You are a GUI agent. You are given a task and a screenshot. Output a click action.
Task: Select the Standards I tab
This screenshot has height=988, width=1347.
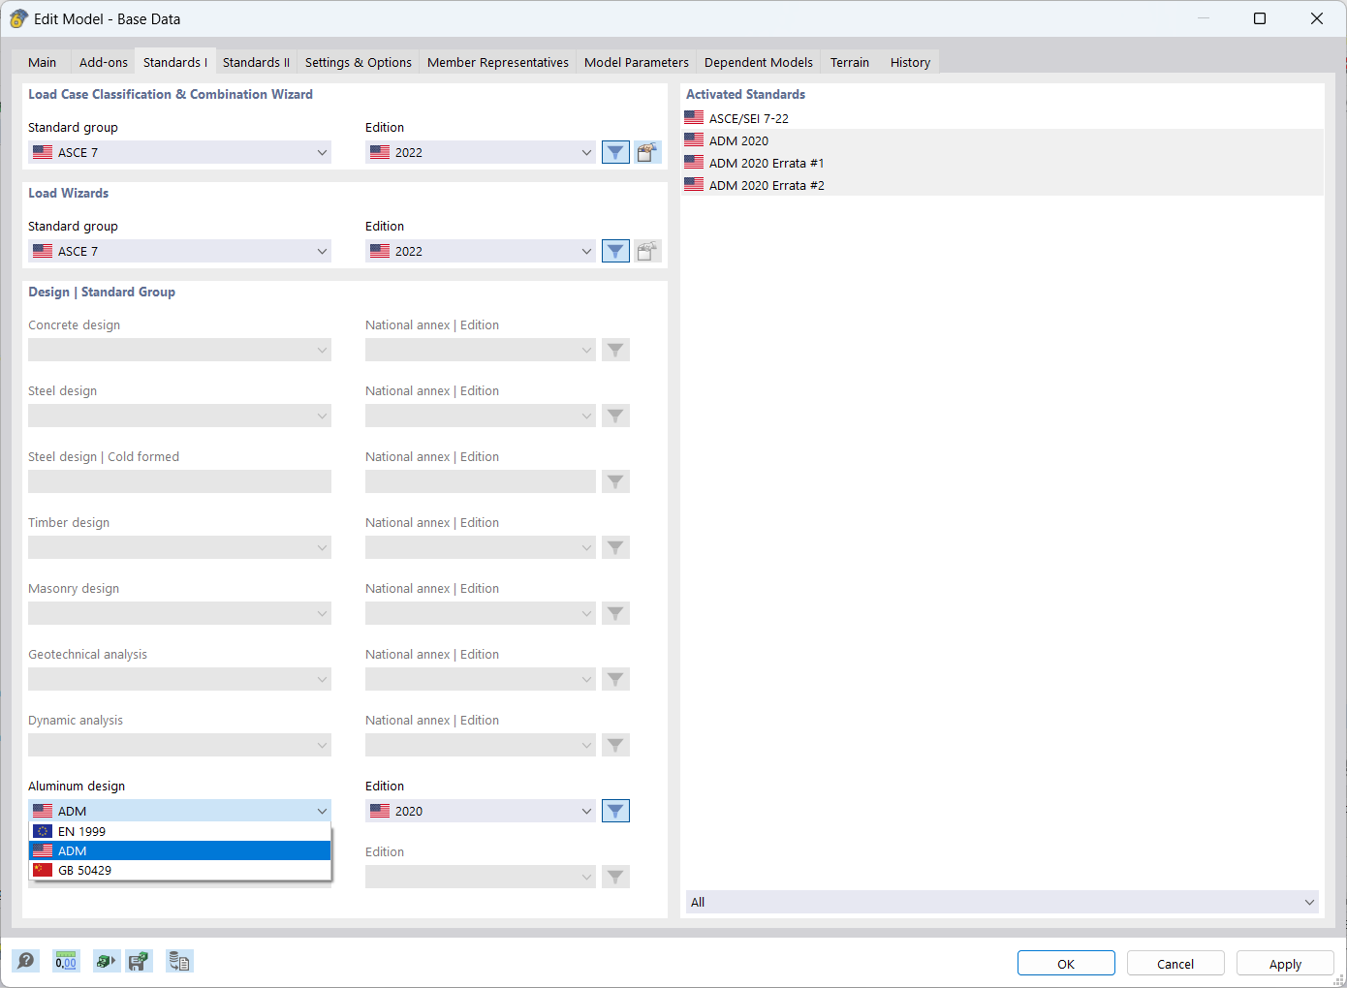[x=174, y=62]
